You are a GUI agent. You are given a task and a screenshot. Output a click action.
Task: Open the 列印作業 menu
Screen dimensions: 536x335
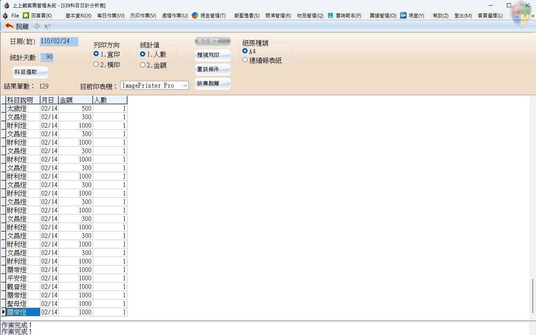(143, 15)
